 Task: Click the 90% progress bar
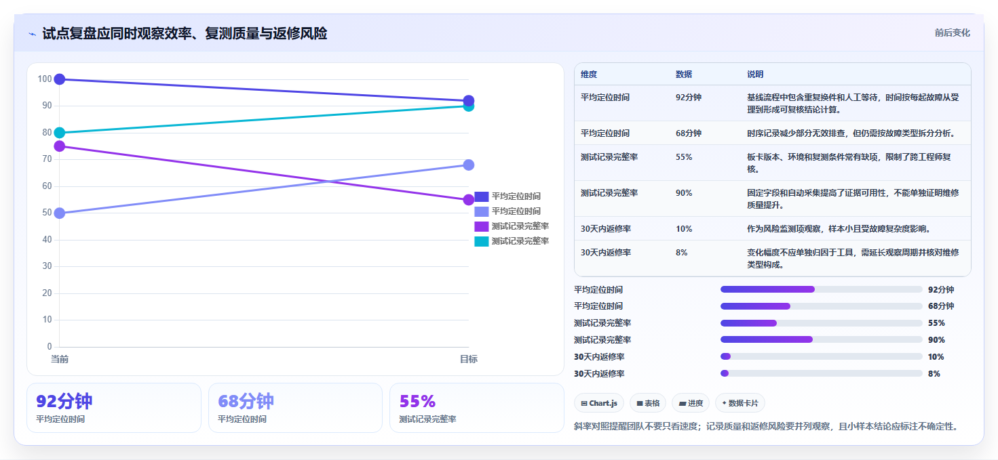(x=821, y=339)
